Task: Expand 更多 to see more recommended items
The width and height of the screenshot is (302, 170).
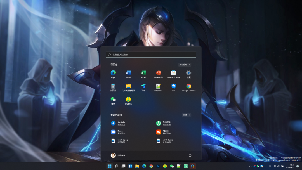Action: coord(186,115)
